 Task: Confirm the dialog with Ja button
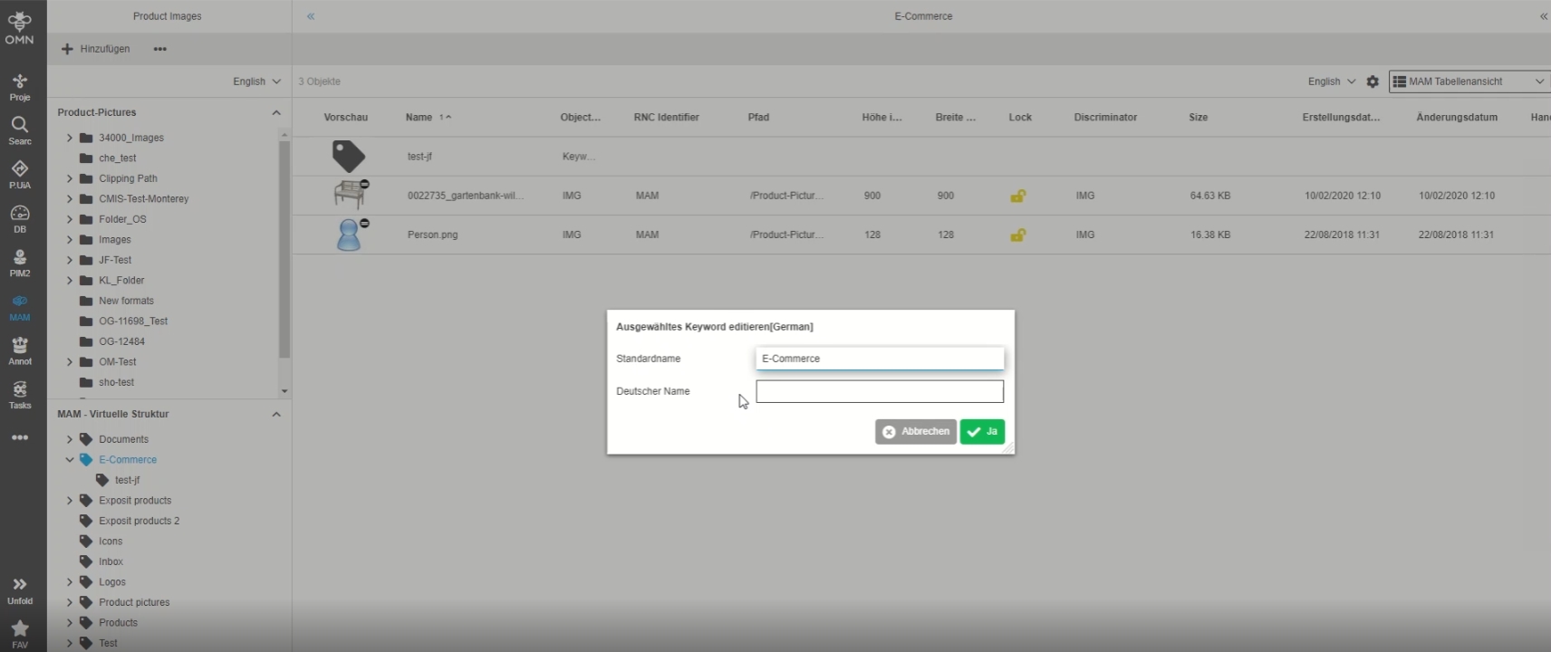click(982, 432)
